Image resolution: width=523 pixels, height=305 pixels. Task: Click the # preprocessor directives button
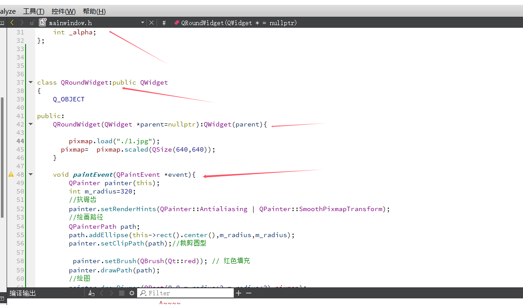pos(164,23)
